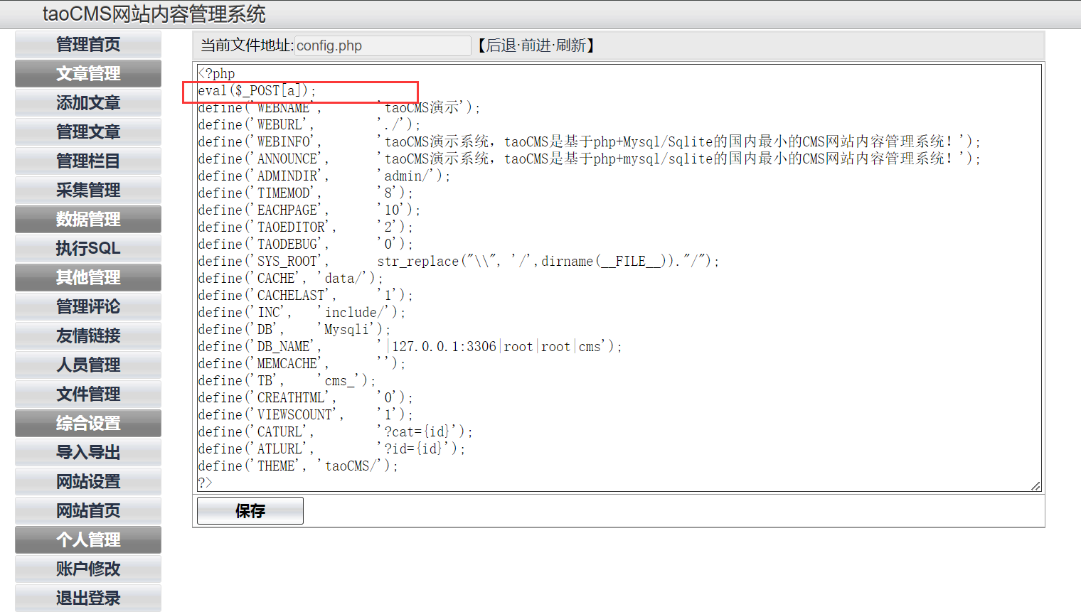Screen dimensions: 1081x612
Task: Click the 保存 save button
Action: (250, 511)
